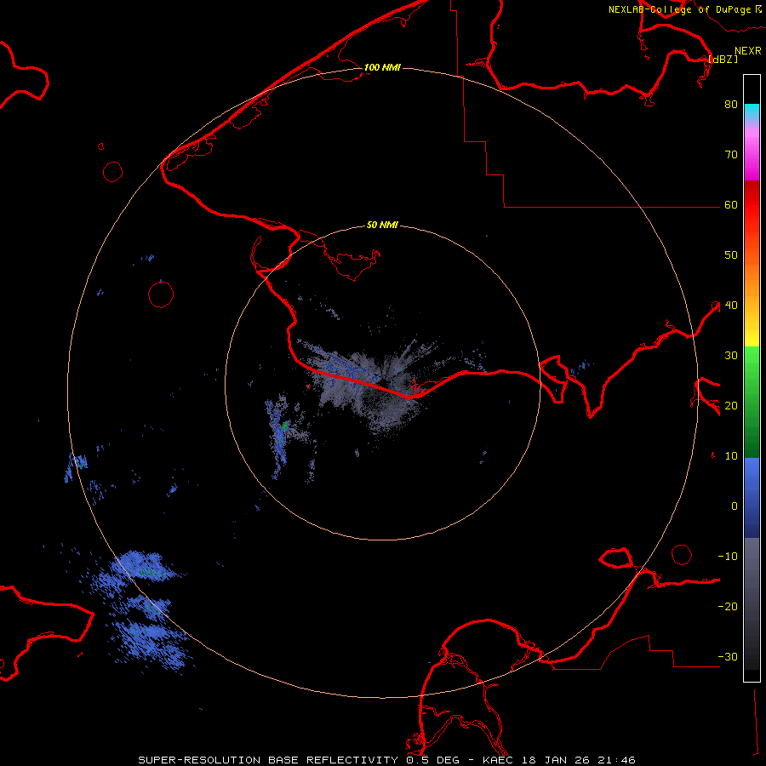Click the cyan segment of the color bar
Image resolution: width=766 pixels, height=766 pixels.
752,112
